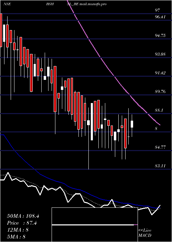This screenshot has height=242, width=172.
Task: Click the 84.77 price level label
Action: tap(160, 147)
